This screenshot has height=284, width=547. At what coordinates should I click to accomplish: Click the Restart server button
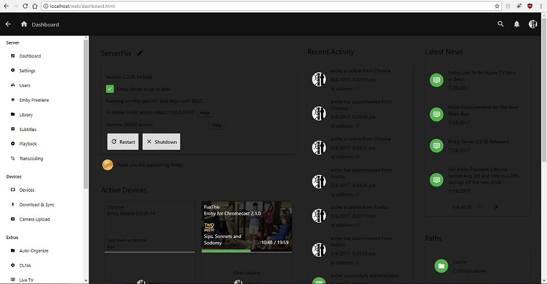click(123, 142)
